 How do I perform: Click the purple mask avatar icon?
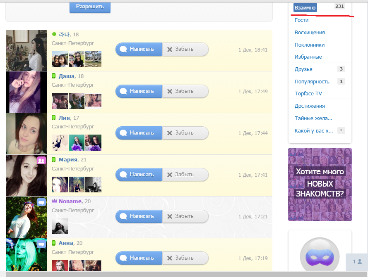coord(320,256)
